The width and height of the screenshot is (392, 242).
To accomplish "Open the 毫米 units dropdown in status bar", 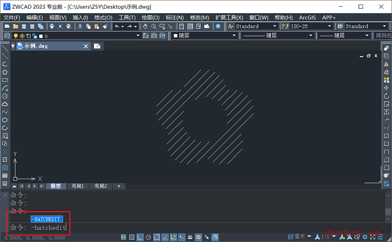I will [309, 236].
